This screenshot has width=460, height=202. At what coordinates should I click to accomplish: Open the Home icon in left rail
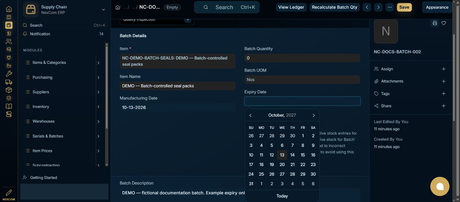(9, 9)
